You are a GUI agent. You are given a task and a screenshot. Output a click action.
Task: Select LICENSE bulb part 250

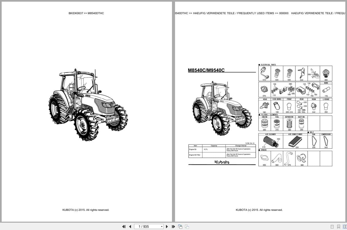[x=326, y=106]
